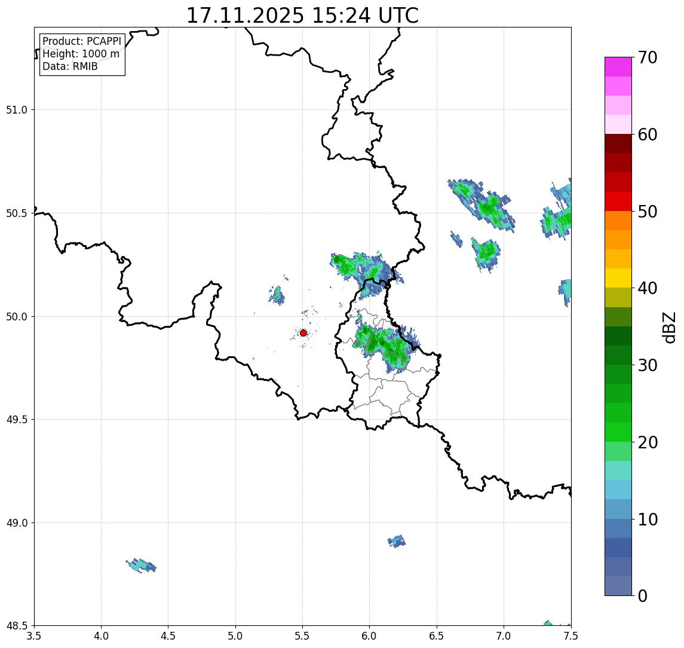Click latitude axis label 50.5
The image size is (684, 648).
click(x=17, y=213)
